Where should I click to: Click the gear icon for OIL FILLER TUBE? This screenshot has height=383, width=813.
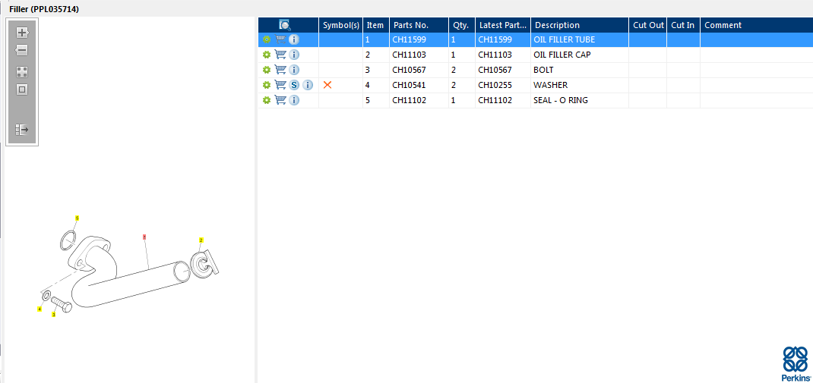point(267,39)
